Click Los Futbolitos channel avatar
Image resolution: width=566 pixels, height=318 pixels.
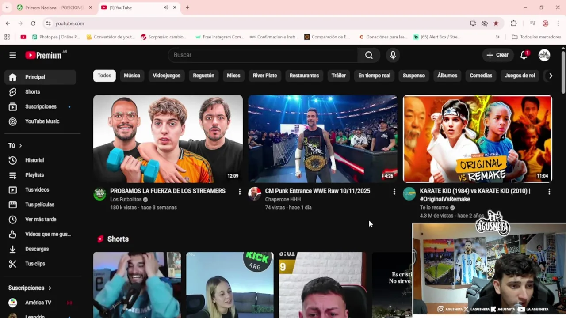click(x=100, y=194)
